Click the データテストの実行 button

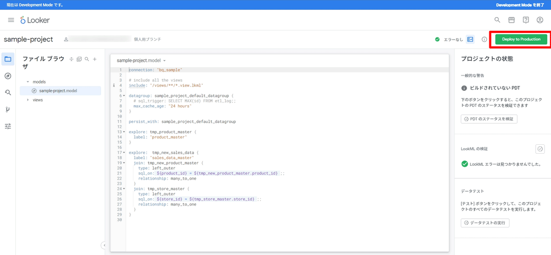click(485, 223)
